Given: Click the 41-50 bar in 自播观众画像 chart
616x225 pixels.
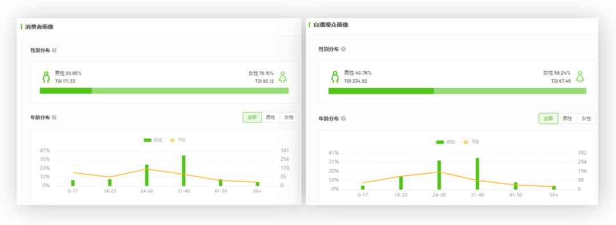Looking at the screenshot, I should (x=516, y=186).
